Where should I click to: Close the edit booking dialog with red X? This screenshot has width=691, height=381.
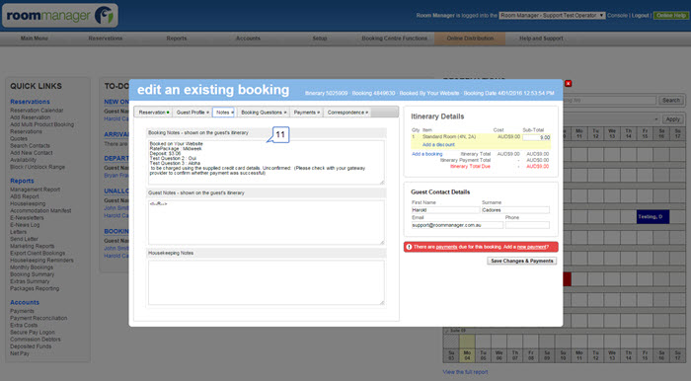568,83
